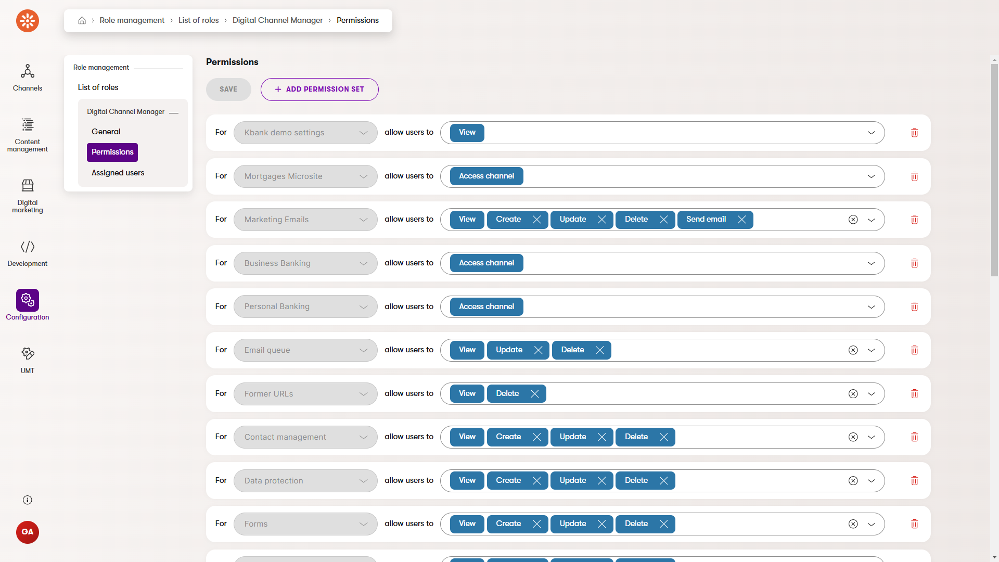Navigate to List of roles breadcrumb
The image size is (999, 562).
tap(198, 20)
